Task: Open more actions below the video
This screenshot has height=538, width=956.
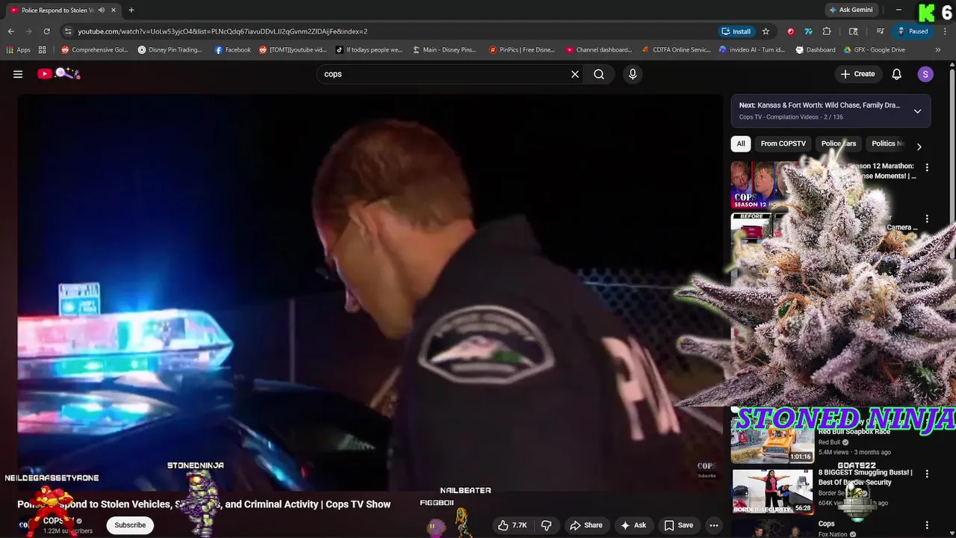Action: point(714,525)
